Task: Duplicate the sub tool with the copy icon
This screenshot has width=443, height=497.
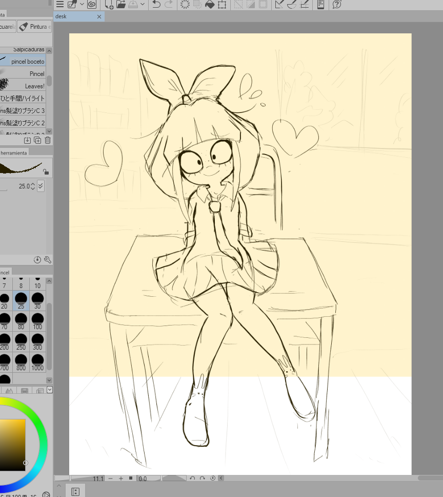Action: pyautogui.click(x=37, y=140)
